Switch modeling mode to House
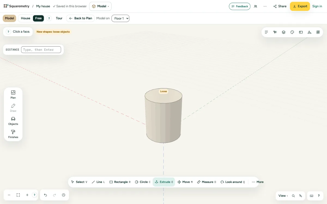The image size is (327, 204). pyautogui.click(x=26, y=18)
